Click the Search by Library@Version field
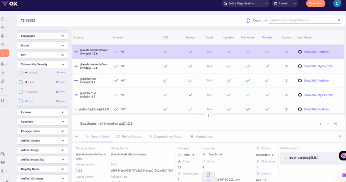This screenshot has height=182, width=346. pyautogui.click(x=303, y=20)
